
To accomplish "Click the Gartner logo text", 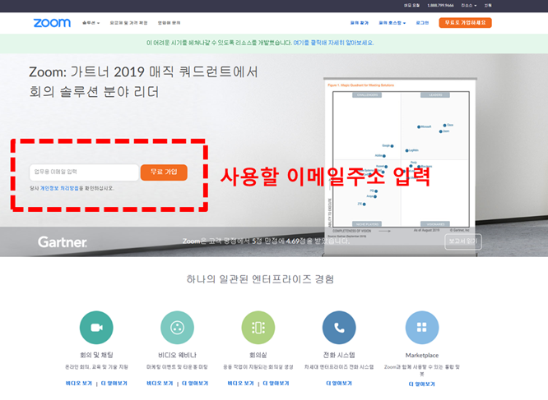I will click(x=63, y=241).
